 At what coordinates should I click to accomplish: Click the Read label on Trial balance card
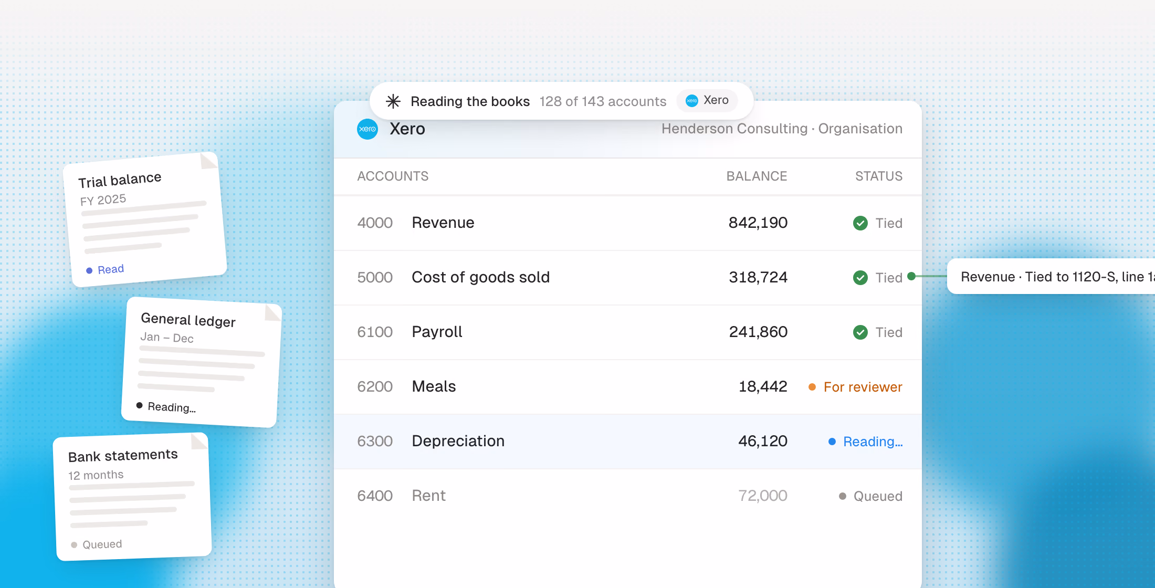point(111,269)
